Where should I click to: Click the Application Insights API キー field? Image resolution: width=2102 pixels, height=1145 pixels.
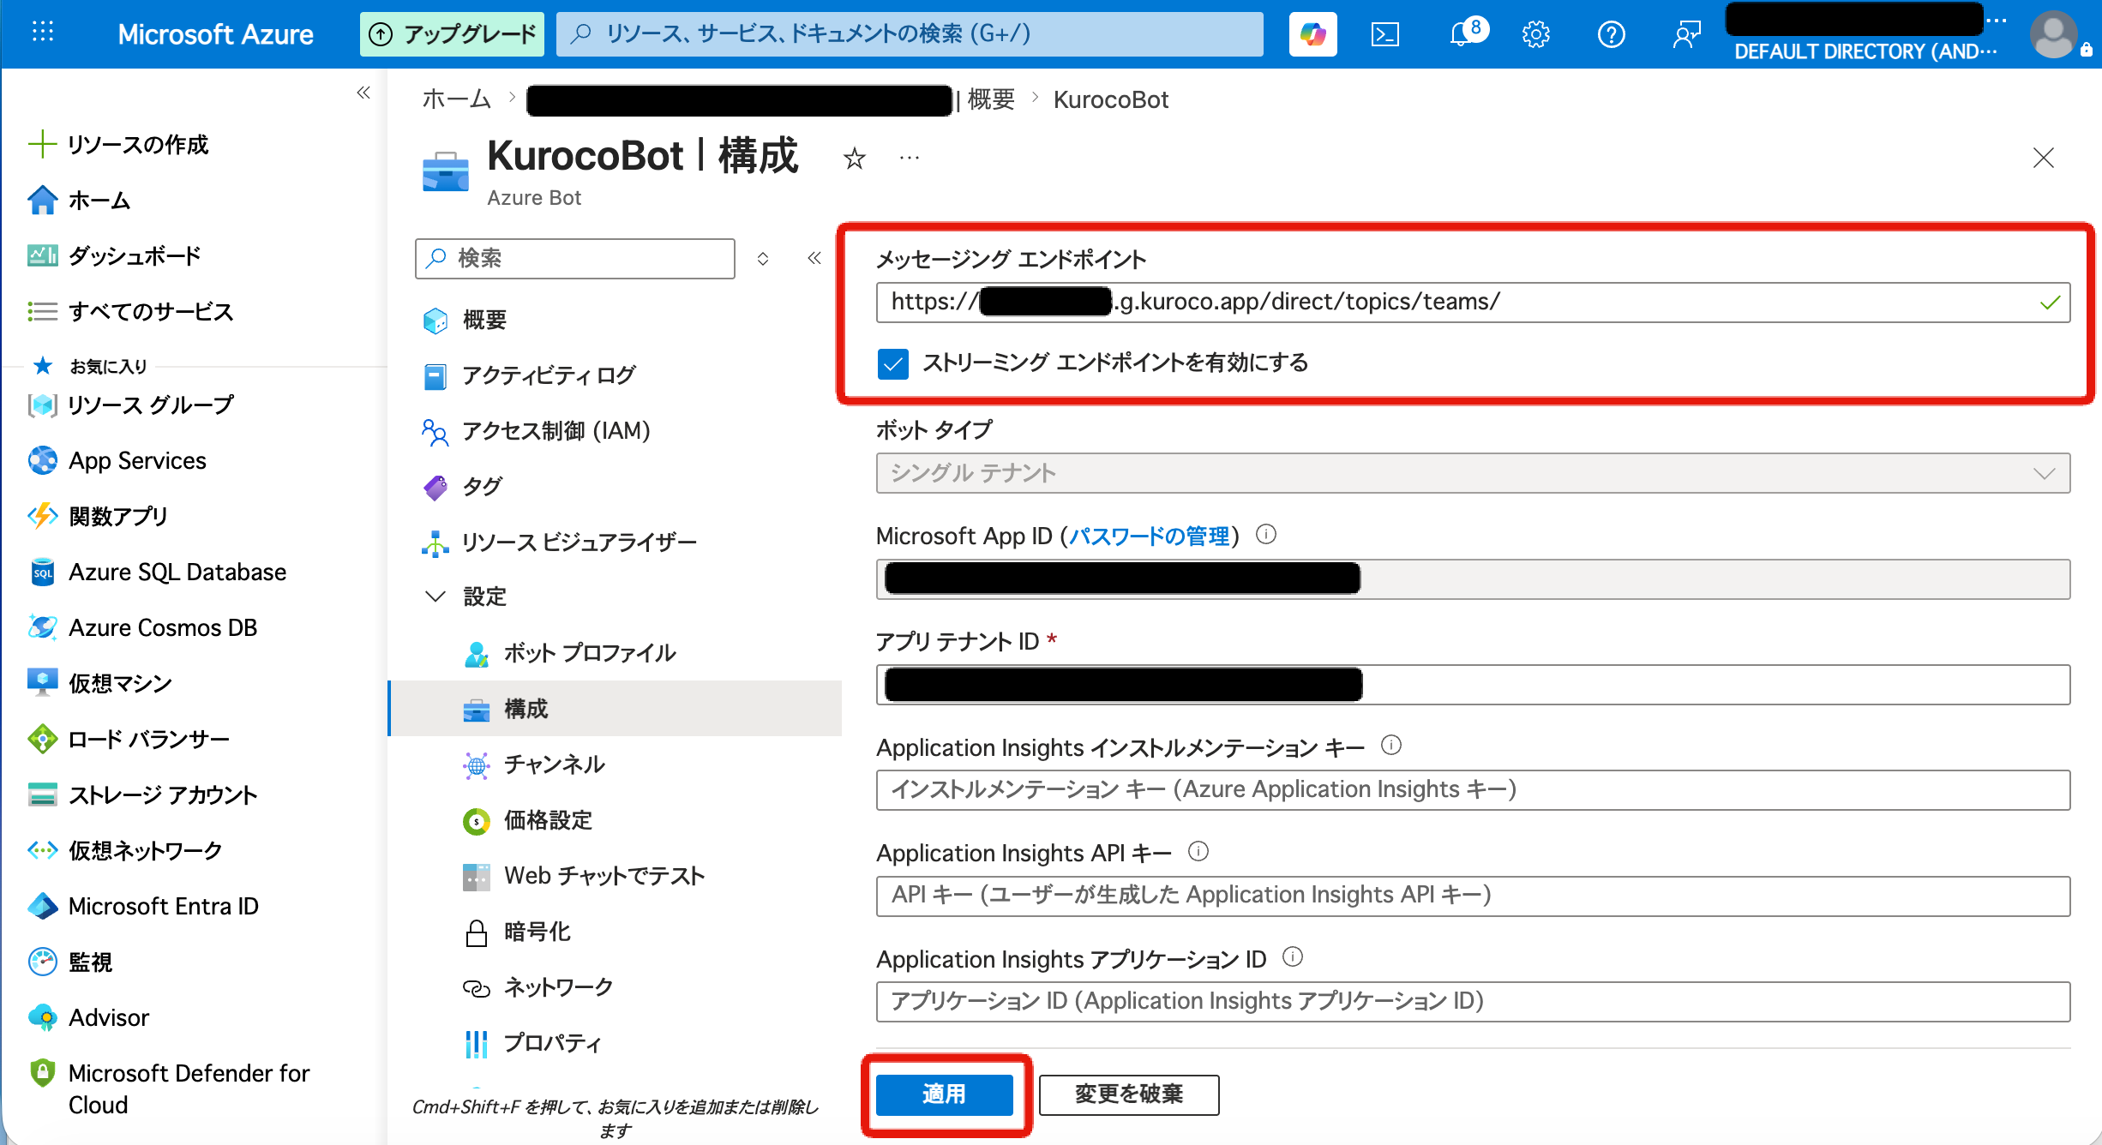coord(1473,896)
